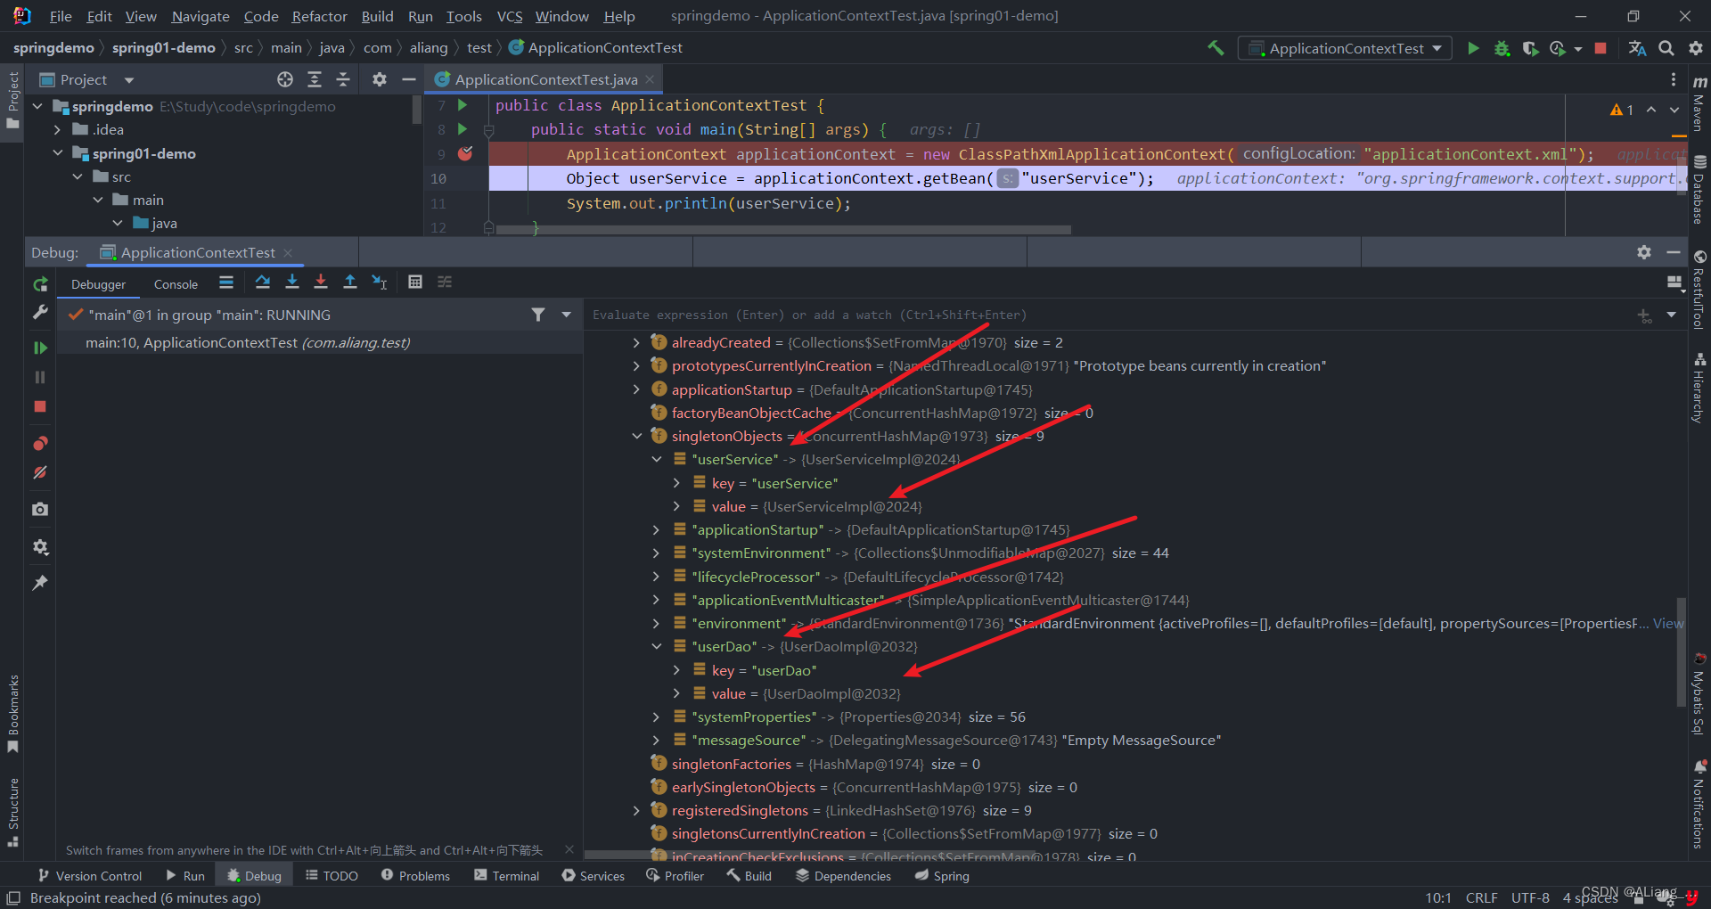1711x909 pixels.
Task: Switch to Console tab
Action: coord(176,284)
